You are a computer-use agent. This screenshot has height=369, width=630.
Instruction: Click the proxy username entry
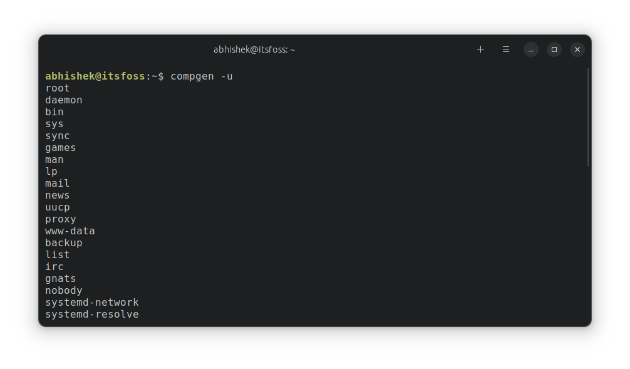coord(60,219)
